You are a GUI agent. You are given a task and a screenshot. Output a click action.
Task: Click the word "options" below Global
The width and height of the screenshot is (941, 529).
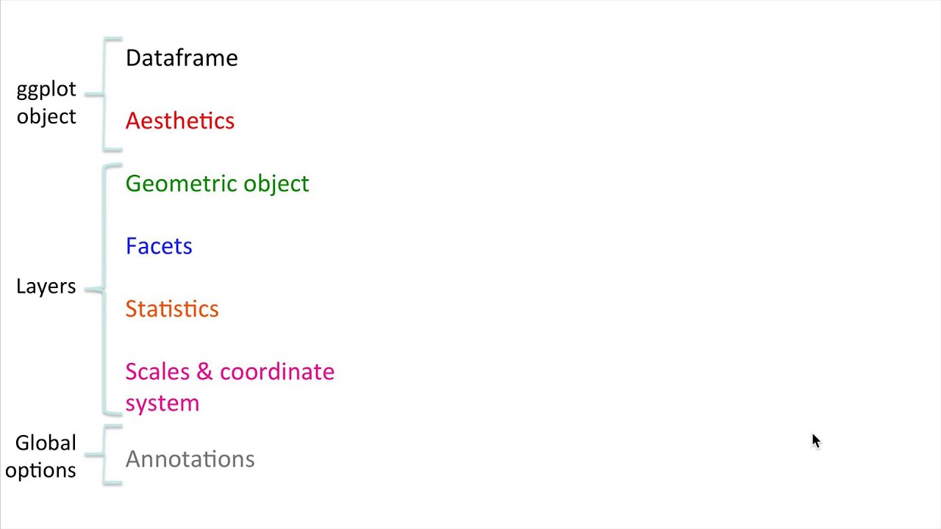point(40,470)
